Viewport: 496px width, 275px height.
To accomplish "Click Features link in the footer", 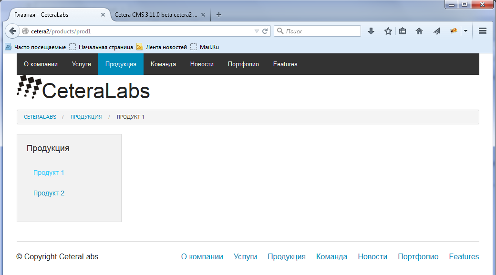I will (464, 257).
